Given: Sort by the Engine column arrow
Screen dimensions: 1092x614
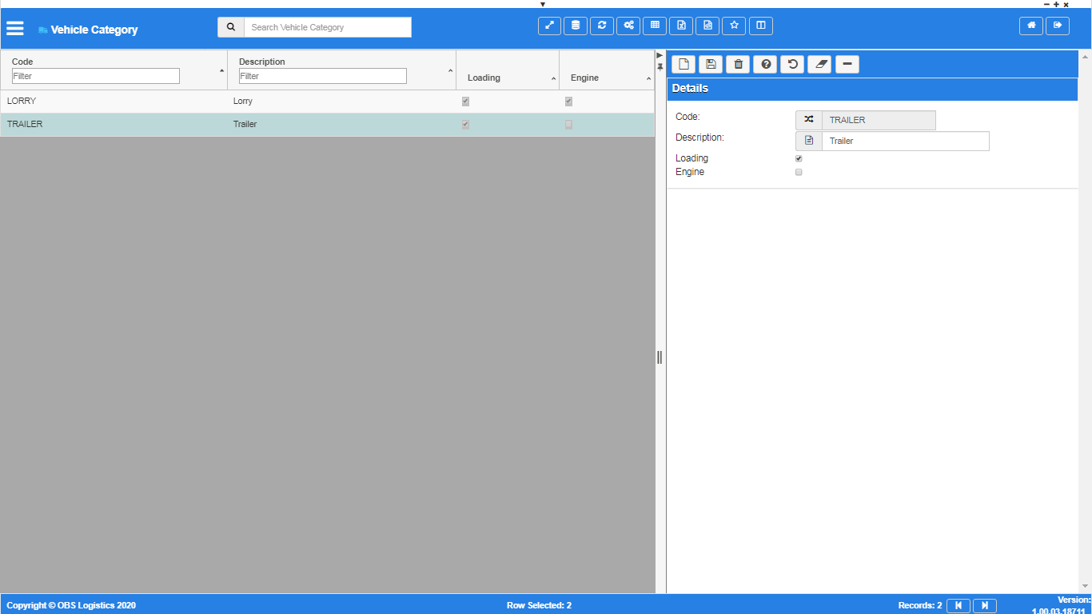Looking at the screenshot, I should (x=648, y=79).
